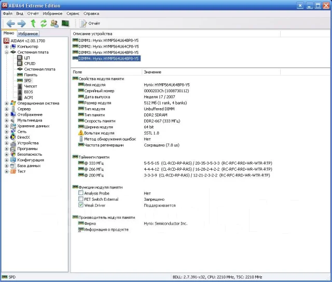Go forward with the blue right arrow
This screenshot has width=332, height=282.
(x=22, y=23)
